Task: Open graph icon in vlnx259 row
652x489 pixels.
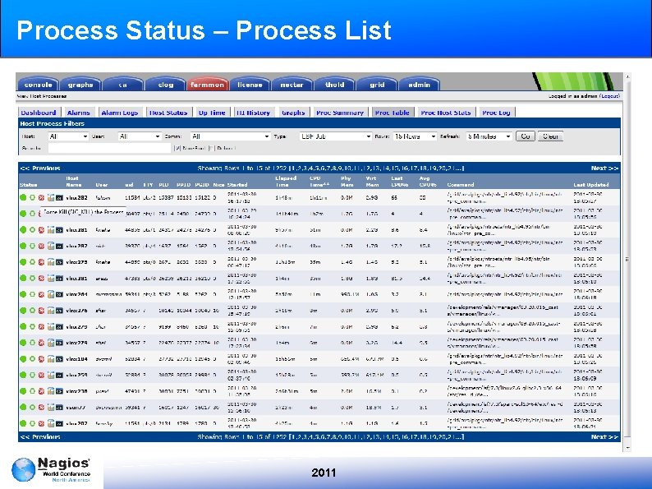Action: 51,375
